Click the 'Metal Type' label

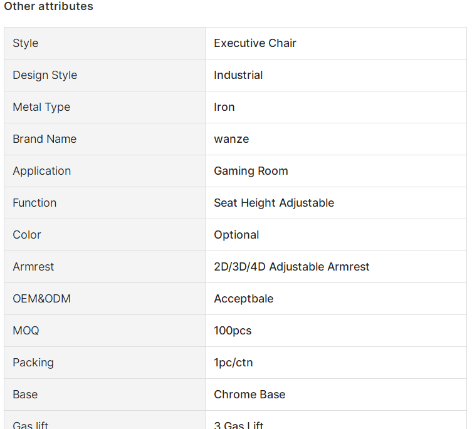[x=41, y=107]
